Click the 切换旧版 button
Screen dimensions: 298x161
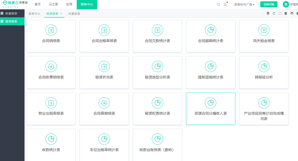pyautogui.click(x=269, y=4)
